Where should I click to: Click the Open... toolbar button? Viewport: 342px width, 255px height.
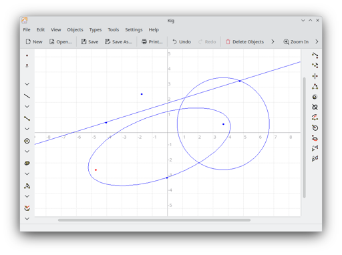61,41
